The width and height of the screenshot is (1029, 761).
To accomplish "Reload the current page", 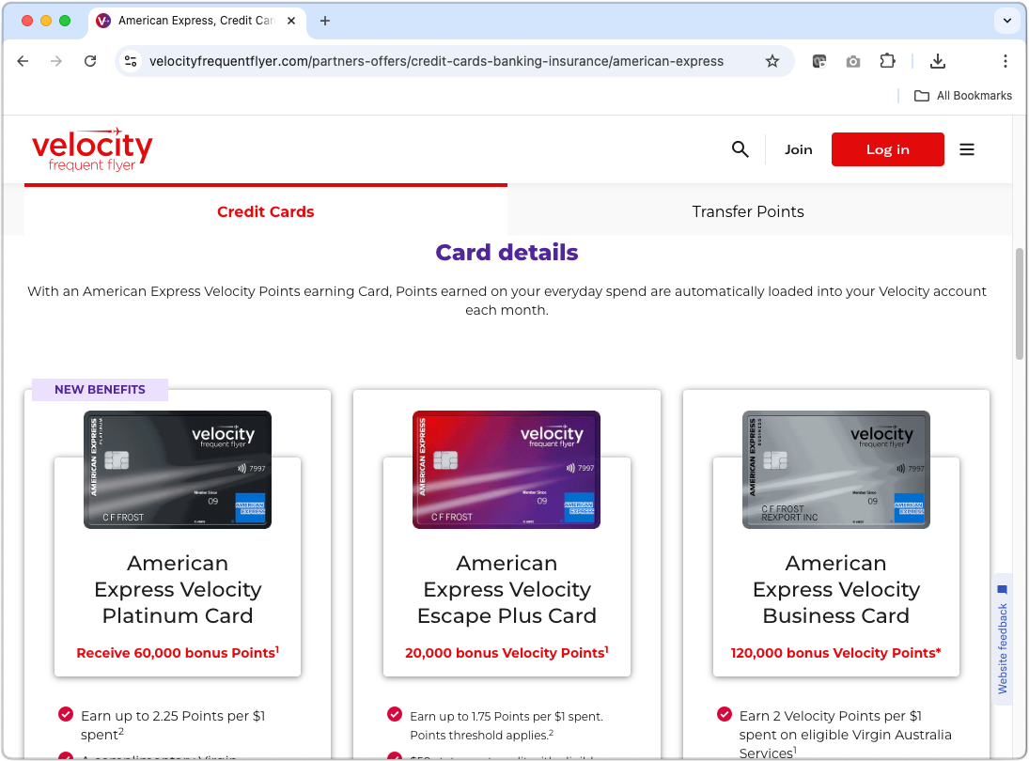I will (90, 61).
